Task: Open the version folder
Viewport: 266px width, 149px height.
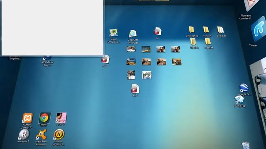Action: tap(206, 29)
